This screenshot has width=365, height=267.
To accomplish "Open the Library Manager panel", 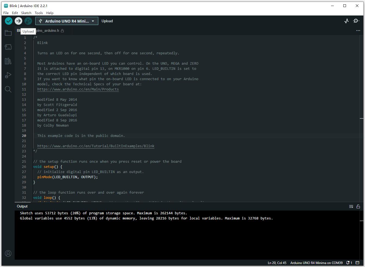I will [8, 61].
